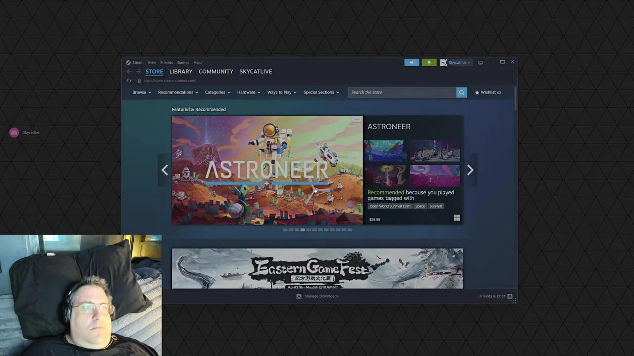
Task: Go forward with the Steam forward arrow
Action: click(x=138, y=72)
